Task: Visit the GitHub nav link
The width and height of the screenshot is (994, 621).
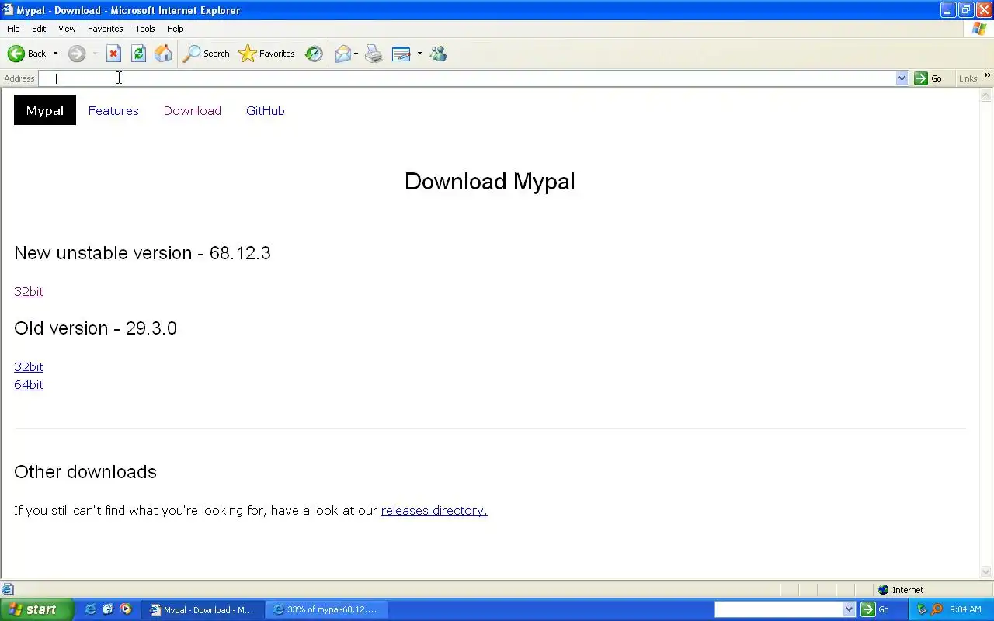Action: point(266,110)
